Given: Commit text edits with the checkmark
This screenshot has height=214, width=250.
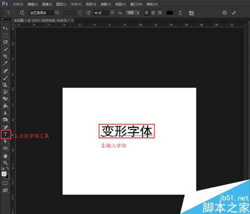Looking at the screenshot, I should point(233,13).
